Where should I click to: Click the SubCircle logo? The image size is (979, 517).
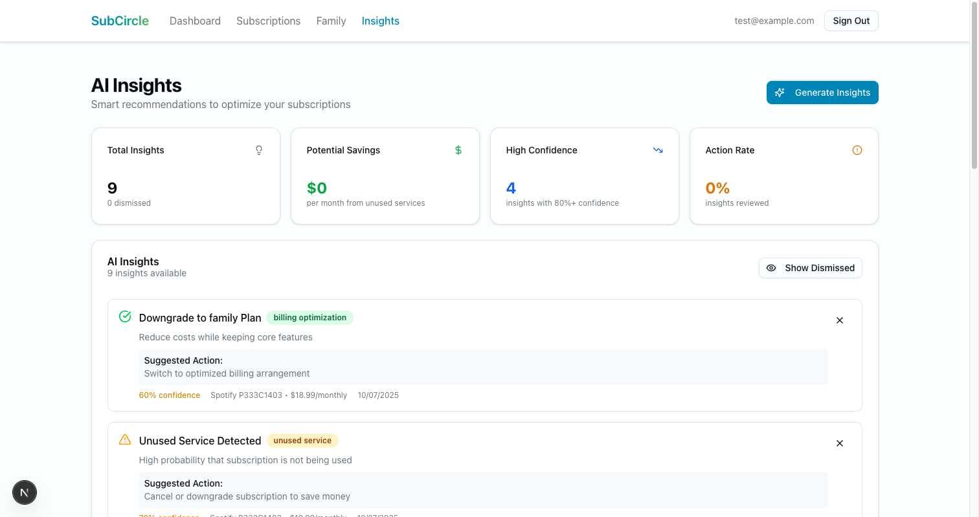[120, 20]
